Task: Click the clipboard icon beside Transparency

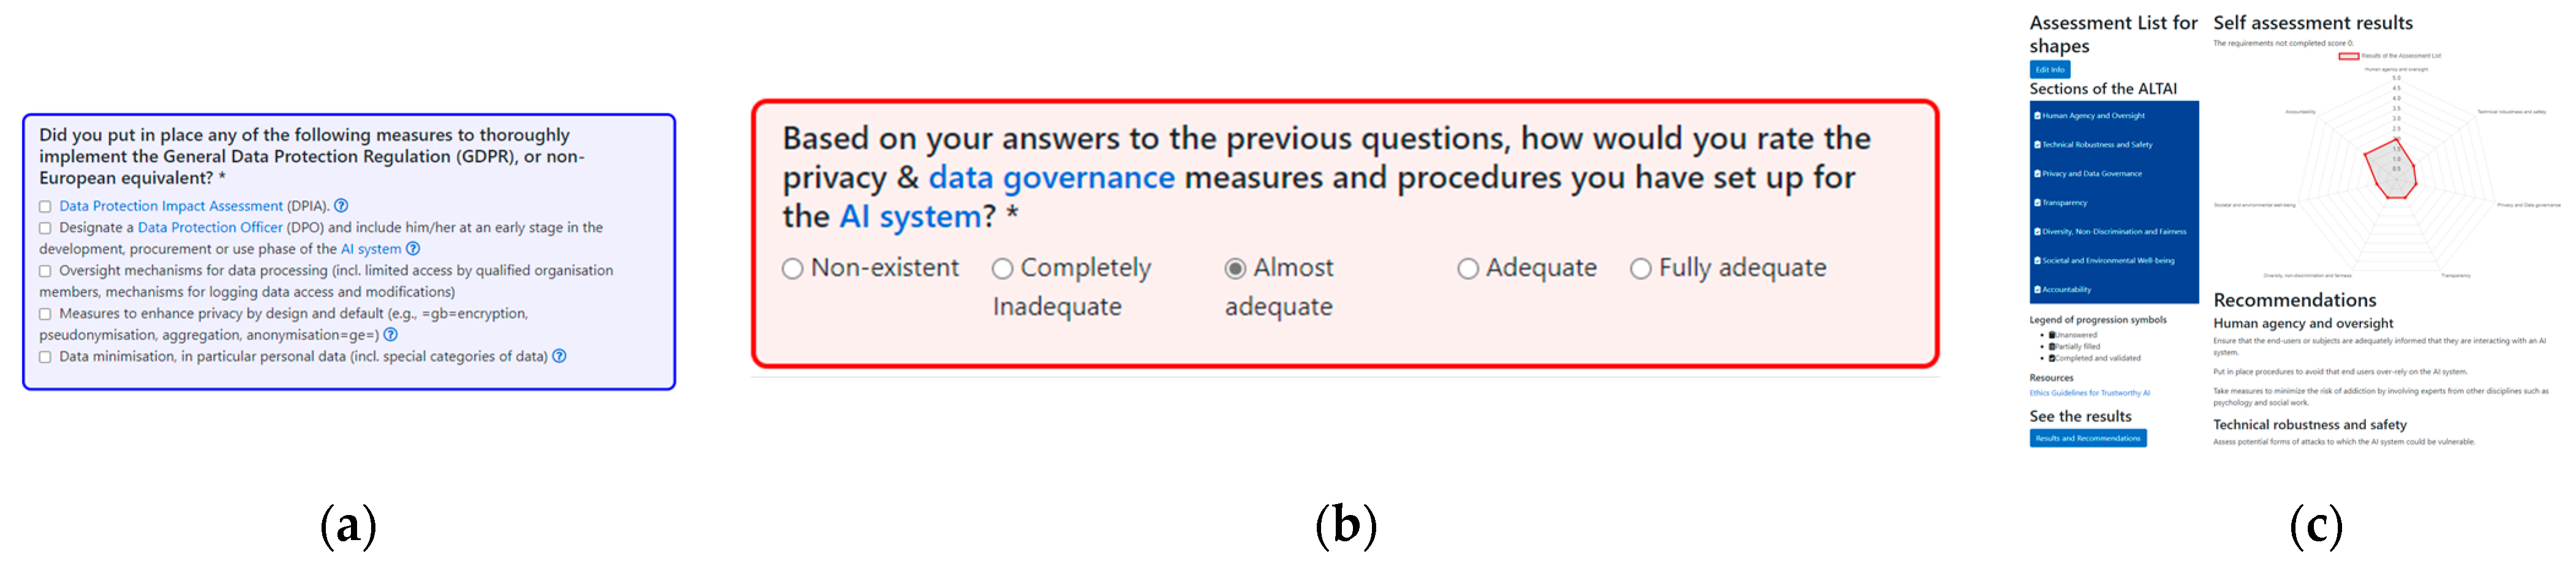Action: [x=2037, y=202]
